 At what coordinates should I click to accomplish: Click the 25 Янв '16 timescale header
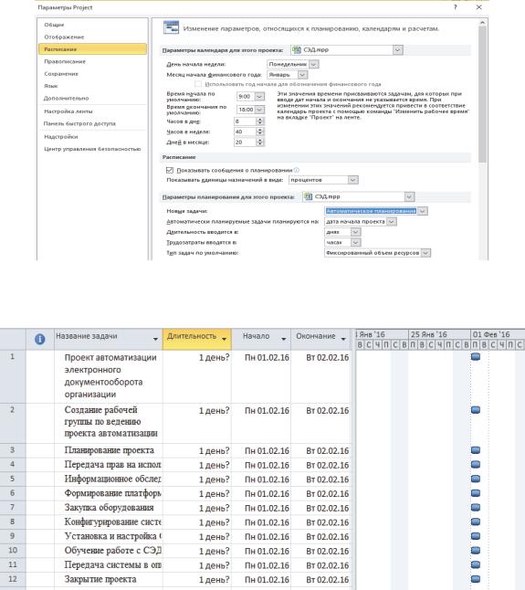[x=439, y=334]
